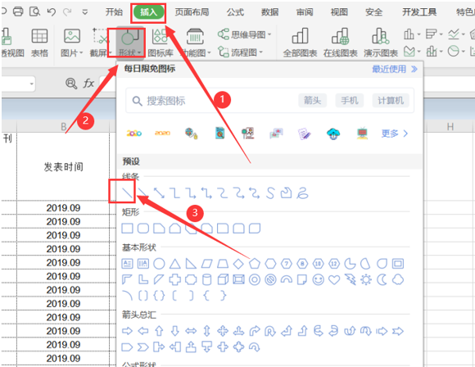Image resolution: width=475 pixels, height=367 pixels.
Task: Select the straight line shape
Action: coord(127,193)
